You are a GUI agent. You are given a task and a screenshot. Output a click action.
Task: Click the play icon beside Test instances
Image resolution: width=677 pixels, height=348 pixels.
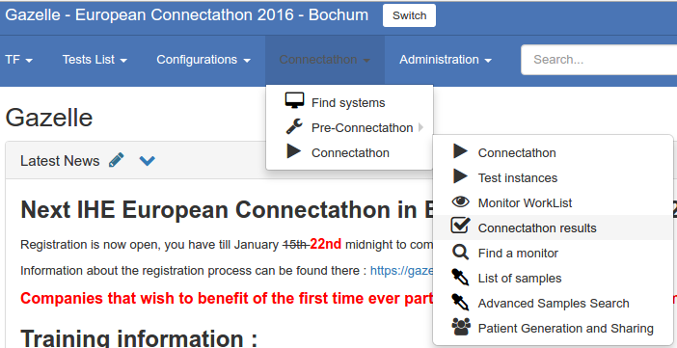click(x=460, y=176)
